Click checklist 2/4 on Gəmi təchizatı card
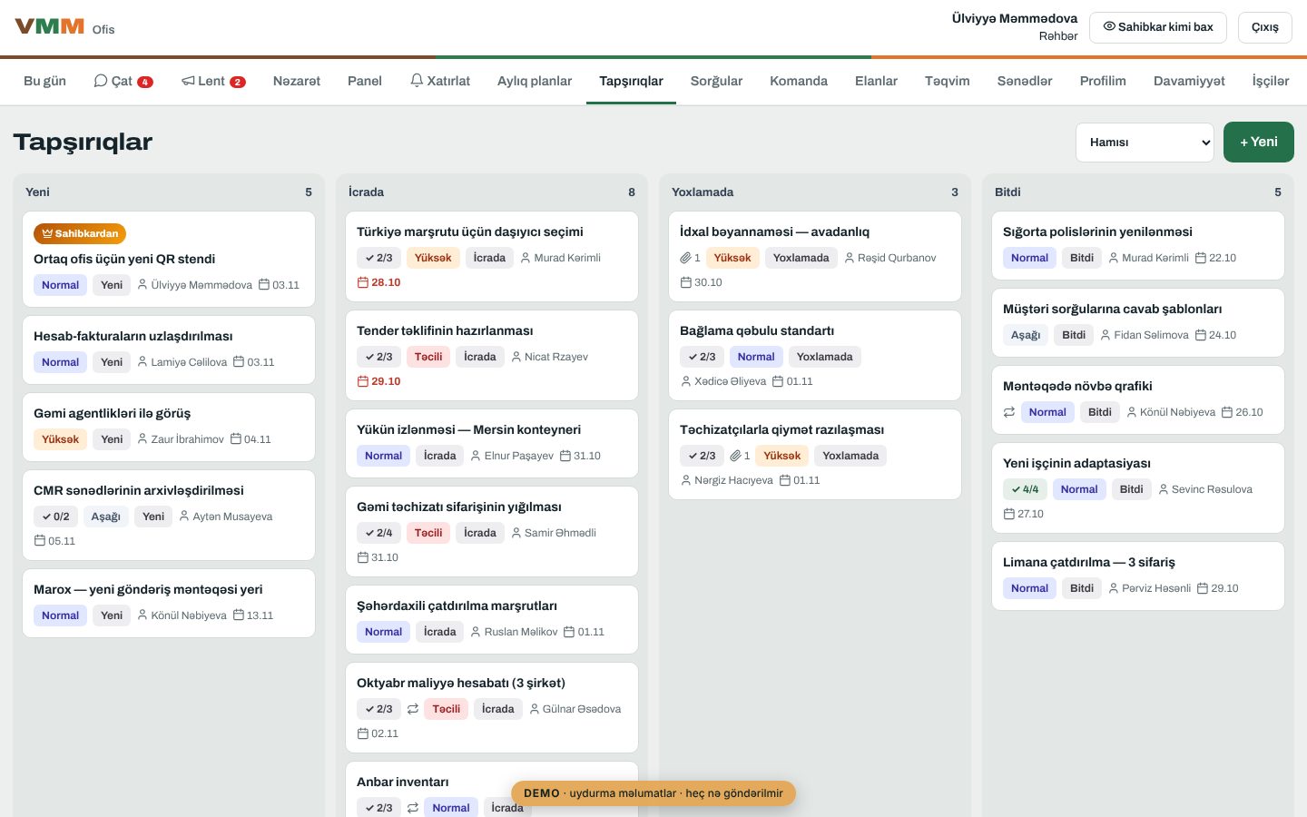This screenshot has width=1307, height=817. [378, 533]
